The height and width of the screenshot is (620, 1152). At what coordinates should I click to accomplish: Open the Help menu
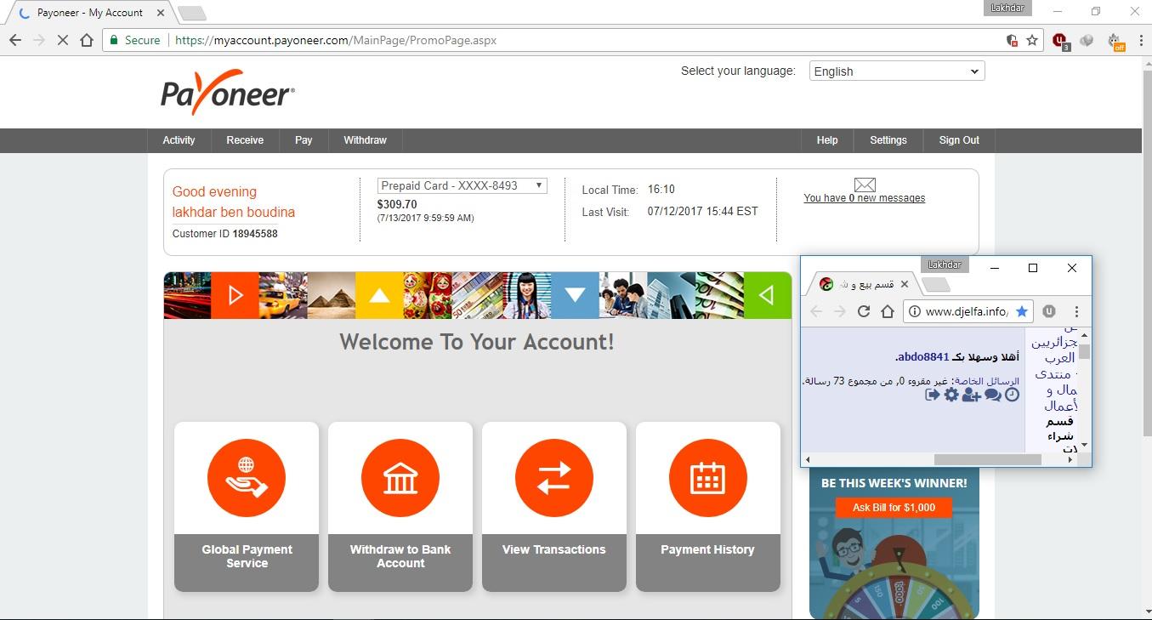[827, 140]
